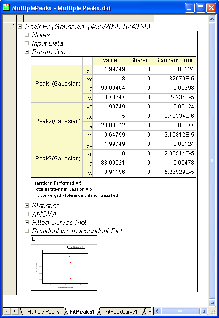Click the vertical scrollbar up arrow
This screenshot has height=318, width=219.
[x=212, y=19]
